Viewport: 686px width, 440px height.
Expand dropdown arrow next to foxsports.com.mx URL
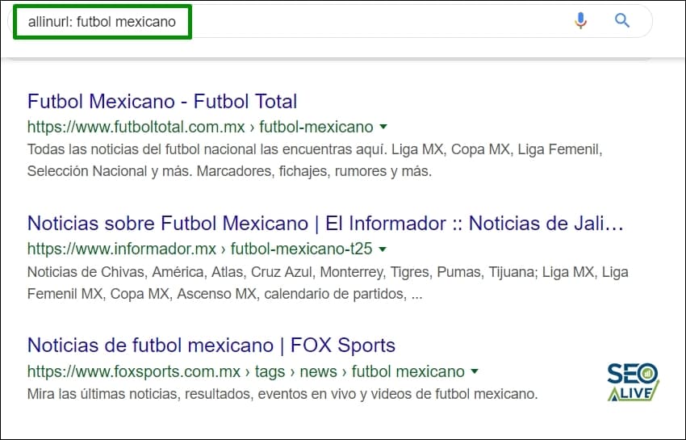click(x=475, y=371)
